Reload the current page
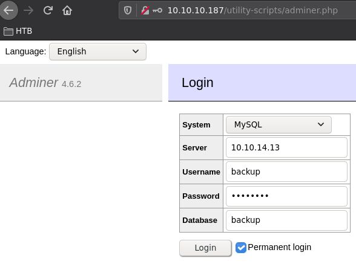Screen dimensions: 356x267 pos(48,10)
